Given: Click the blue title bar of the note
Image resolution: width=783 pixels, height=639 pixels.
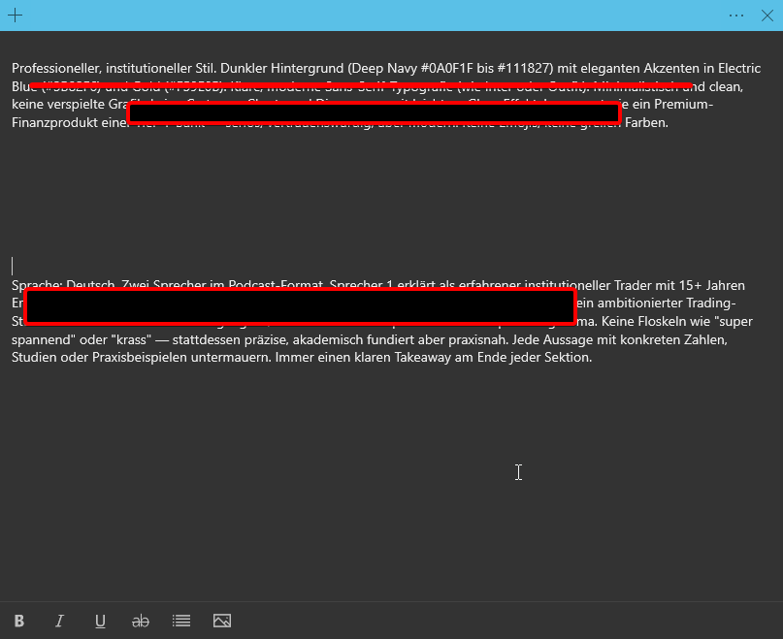Looking at the screenshot, I should pyautogui.click(x=388, y=16).
